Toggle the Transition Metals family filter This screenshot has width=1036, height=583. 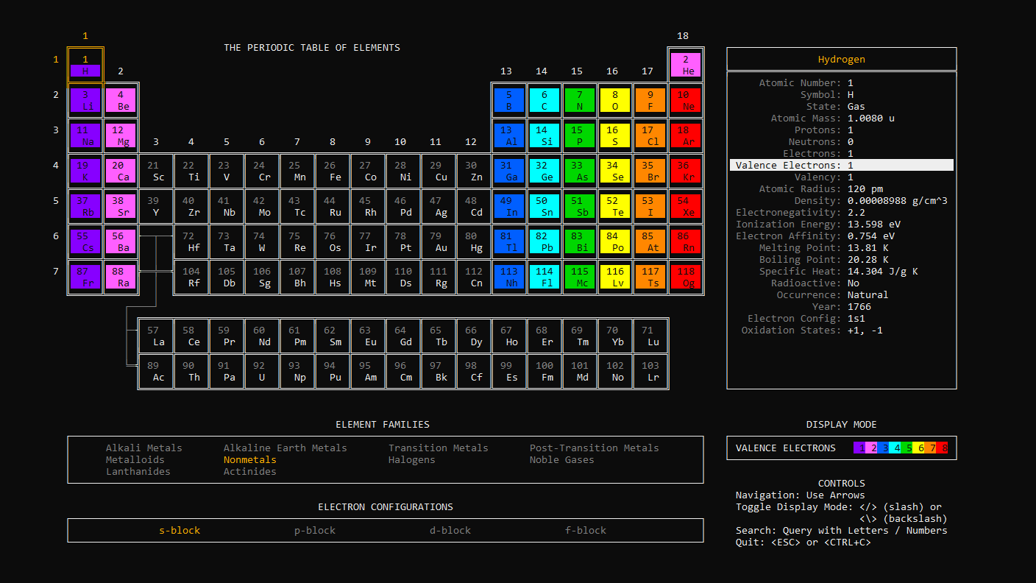[438, 448]
